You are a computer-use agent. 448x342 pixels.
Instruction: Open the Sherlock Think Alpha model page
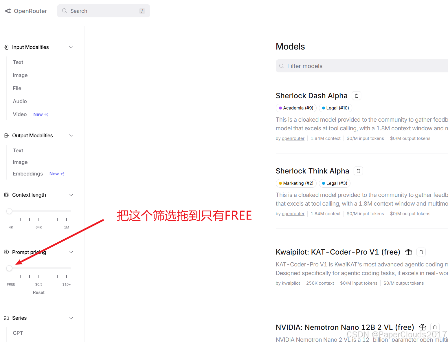click(x=312, y=171)
